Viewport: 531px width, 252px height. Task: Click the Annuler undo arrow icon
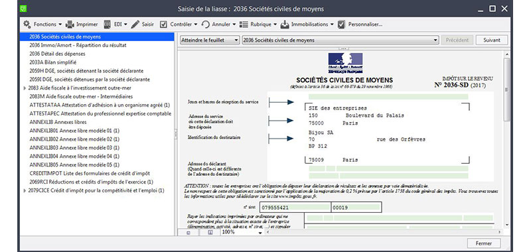[x=205, y=25]
